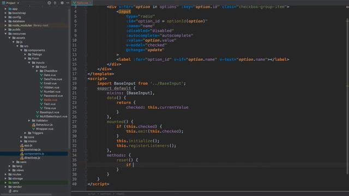Click the Project tool window icon
349x196 pixels.
click(x=4, y=3)
